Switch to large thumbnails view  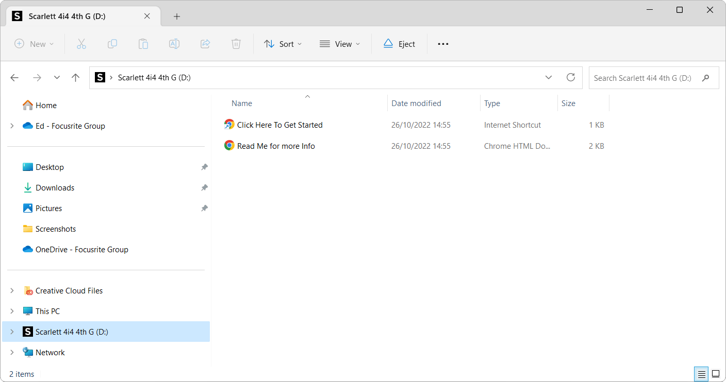point(715,374)
